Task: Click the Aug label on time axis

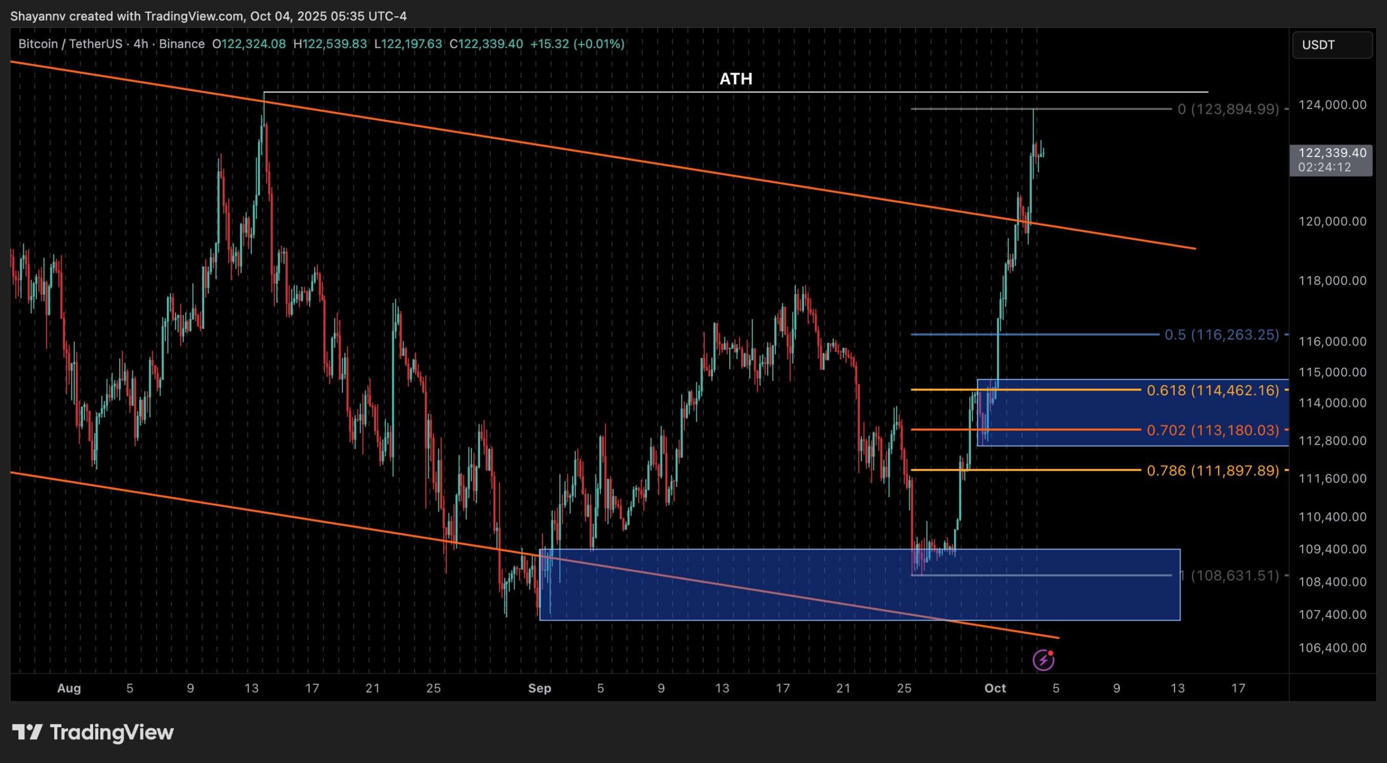Action: [69, 688]
